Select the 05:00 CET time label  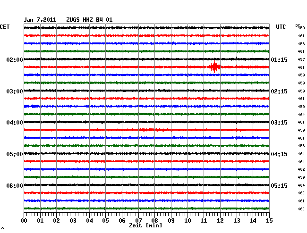(x=15, y=154)
